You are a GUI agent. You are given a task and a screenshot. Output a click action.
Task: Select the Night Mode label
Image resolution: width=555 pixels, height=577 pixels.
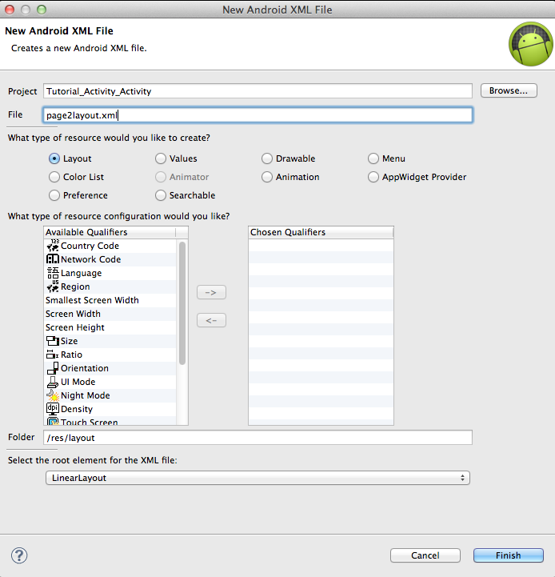click(x=86, y=395)
